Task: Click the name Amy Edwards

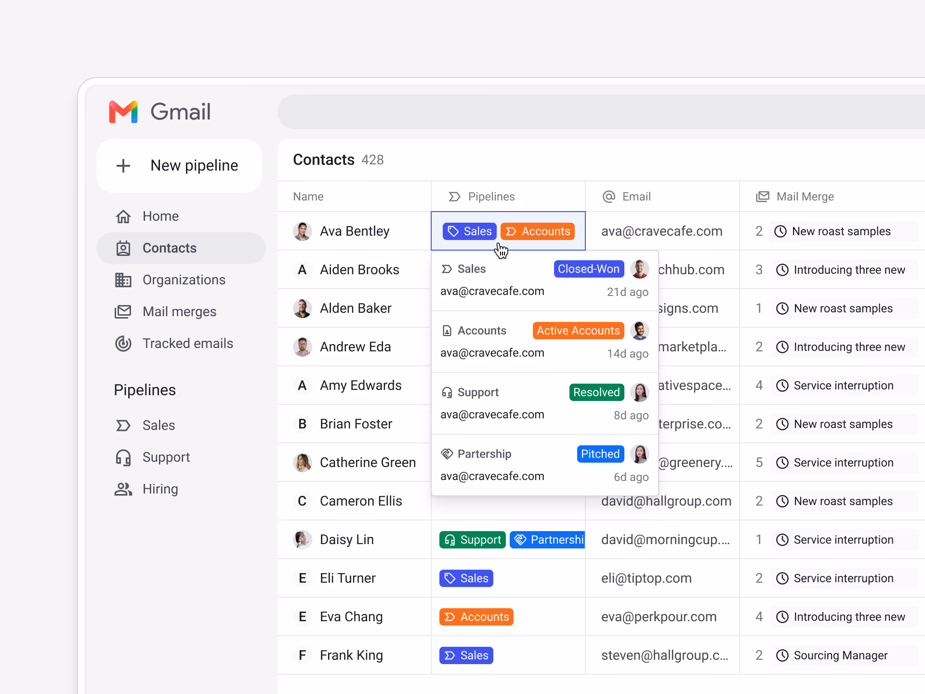Action: (x=361, y=386)
